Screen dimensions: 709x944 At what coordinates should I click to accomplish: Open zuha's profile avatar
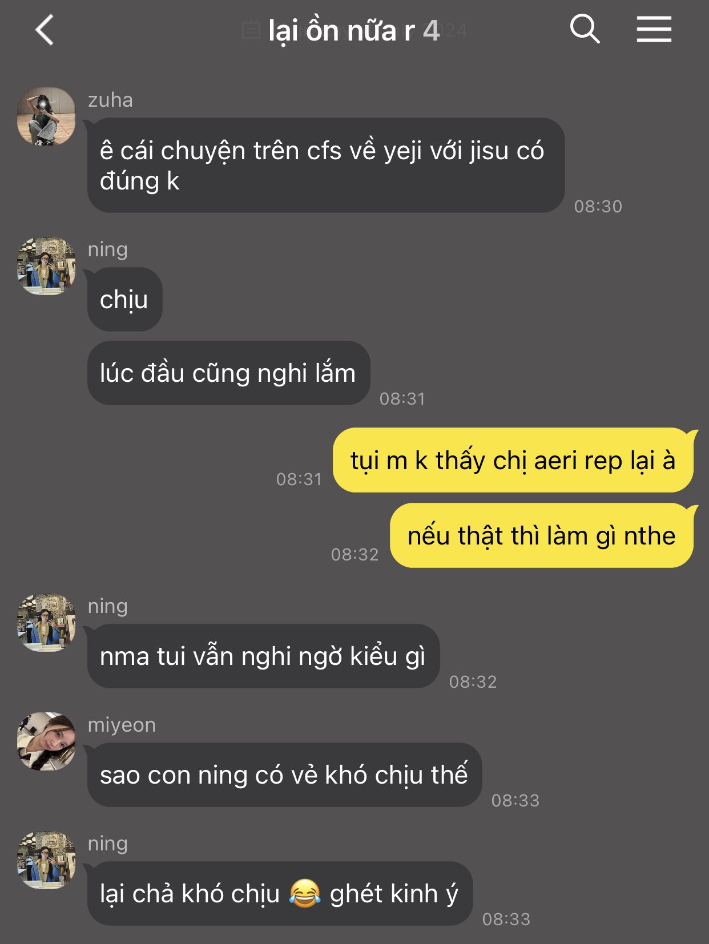pos(46,116)
